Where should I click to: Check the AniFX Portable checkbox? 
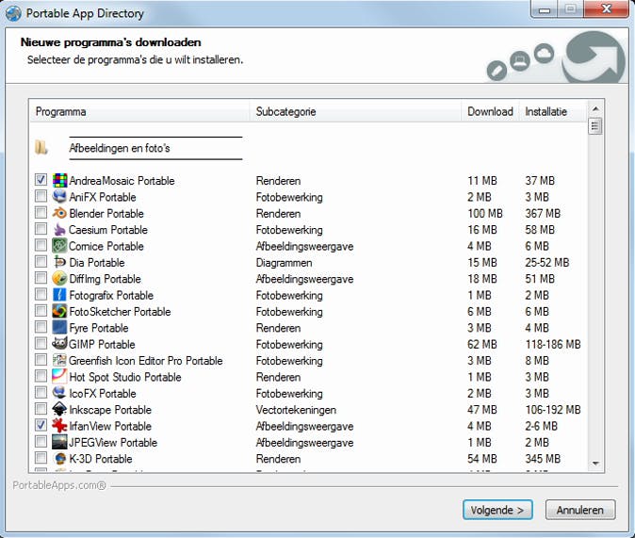pyautogui.click(x=41, y=196)
